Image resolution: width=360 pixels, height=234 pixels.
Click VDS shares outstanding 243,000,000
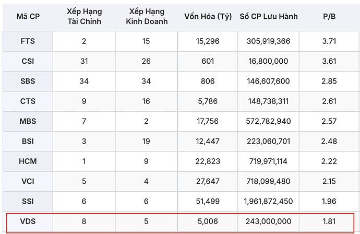tap(269, 221)
